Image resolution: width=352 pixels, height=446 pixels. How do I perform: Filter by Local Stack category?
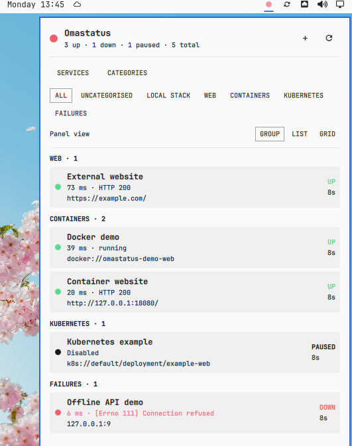[168, 96]
